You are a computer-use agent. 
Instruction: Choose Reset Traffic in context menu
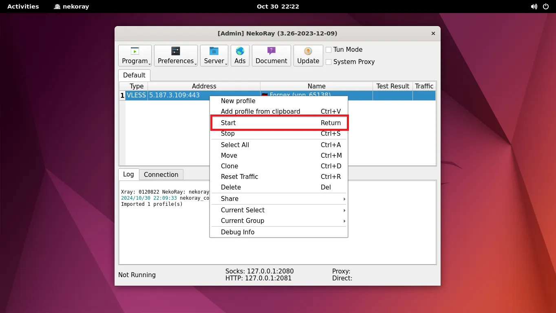[279, 177]
